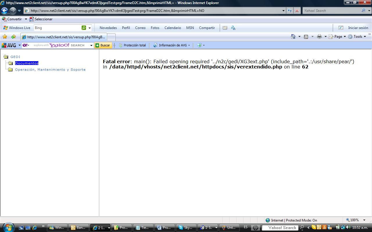
Task: Click the Home icon in command bar
Action: pyautogui.click(x=293, y=37)
